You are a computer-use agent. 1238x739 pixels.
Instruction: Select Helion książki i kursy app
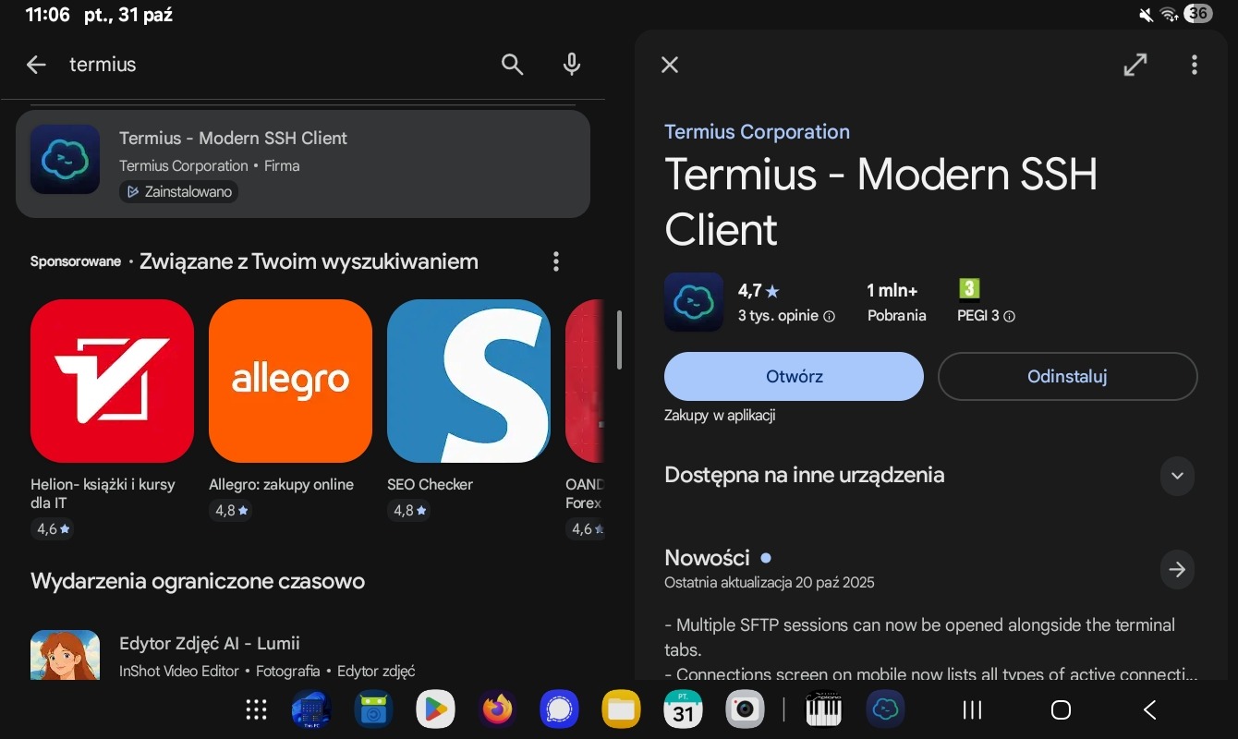pos(112,381)
